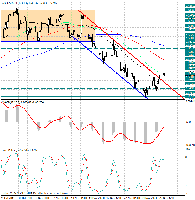Screen dimensions: 195x200
Task: Click the FxPro MT4 MetaQuotes copyright text
Action: point(34,193)
